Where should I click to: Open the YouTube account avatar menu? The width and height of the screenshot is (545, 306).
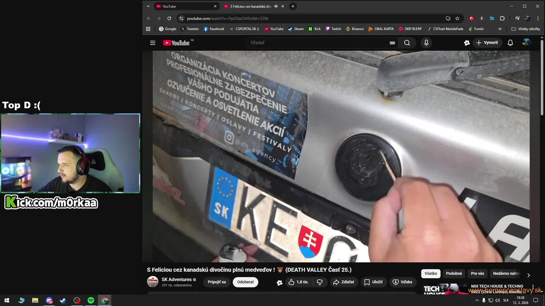coord(526,42)
